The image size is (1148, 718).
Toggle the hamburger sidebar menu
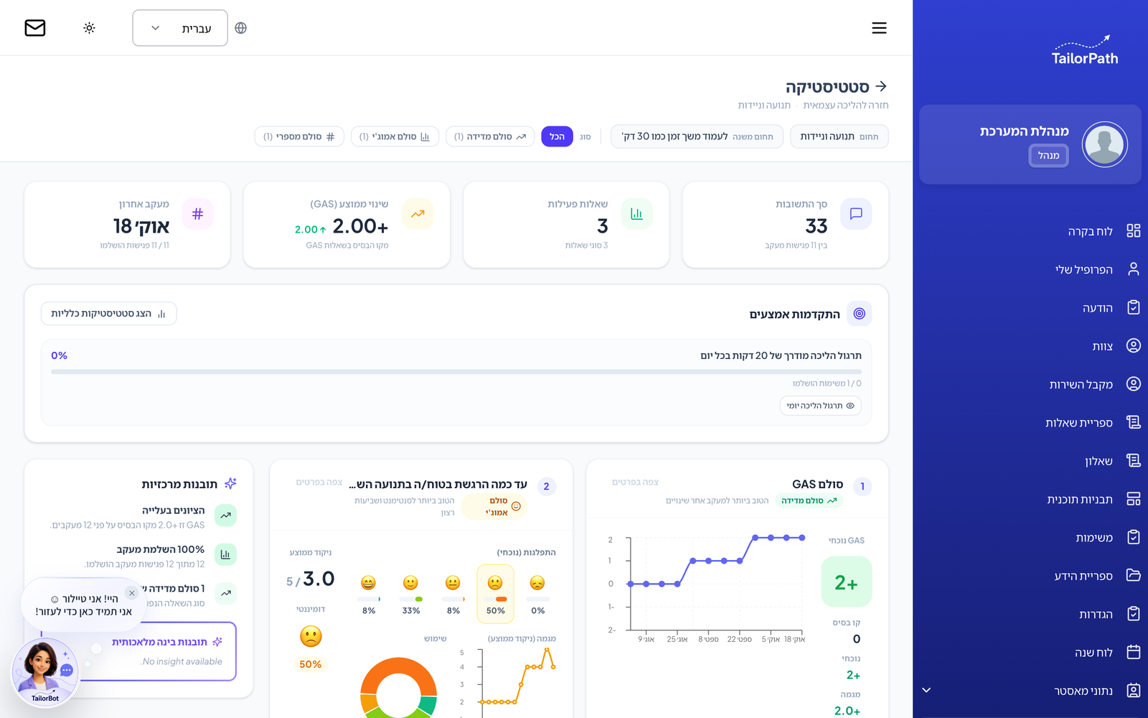(879, 28)
